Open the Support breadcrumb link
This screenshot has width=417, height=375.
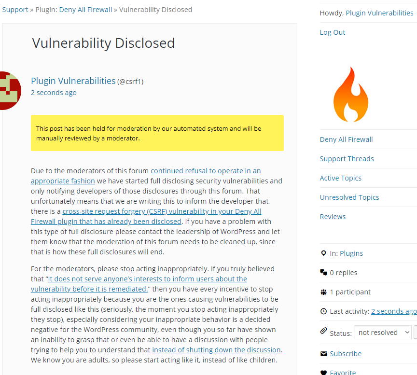[x=15, y=10]
